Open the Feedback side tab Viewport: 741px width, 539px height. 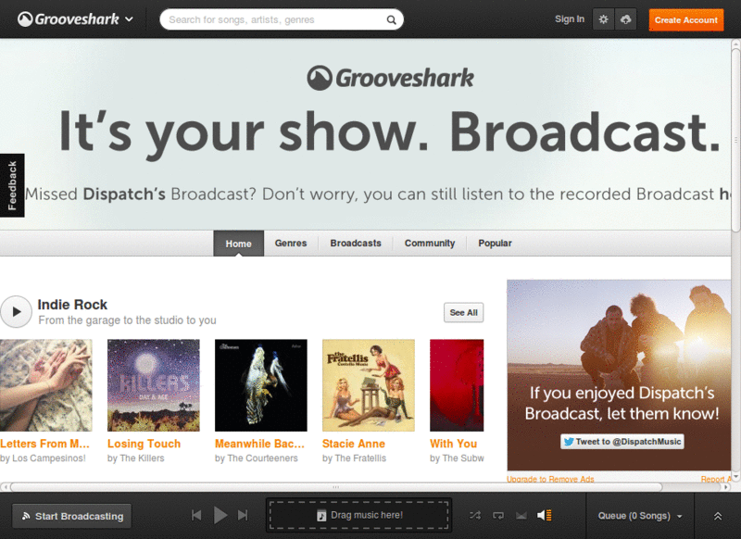(12, 185)
